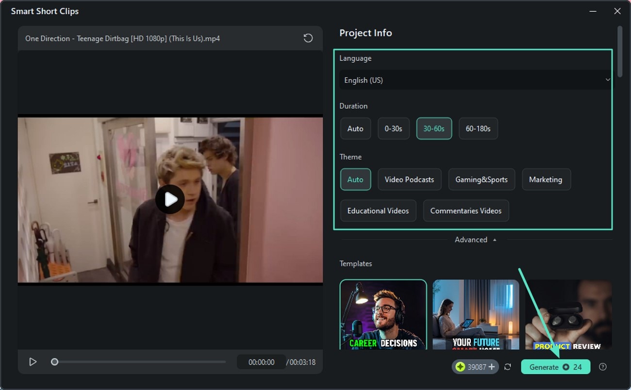Choose the Commentaries Videos theme
This screenshot has height=390, width=631.
click(x=466, y=211)
